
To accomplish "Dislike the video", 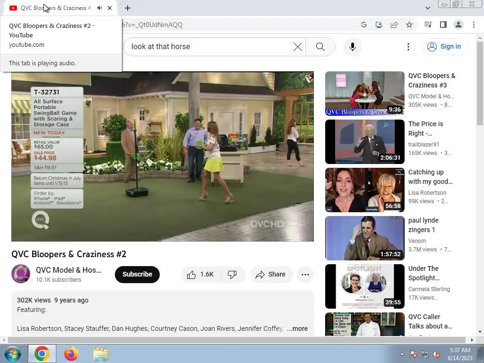I will 232,275.
